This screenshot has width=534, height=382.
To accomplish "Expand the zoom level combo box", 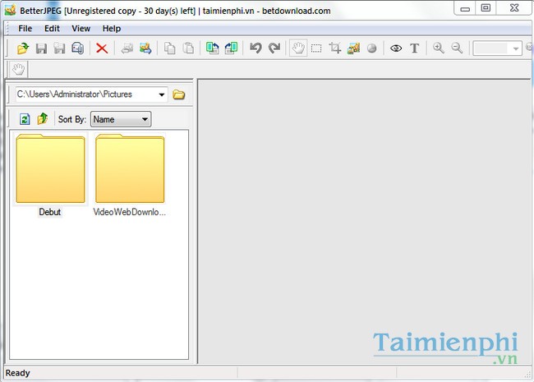I will coord(516,48).
